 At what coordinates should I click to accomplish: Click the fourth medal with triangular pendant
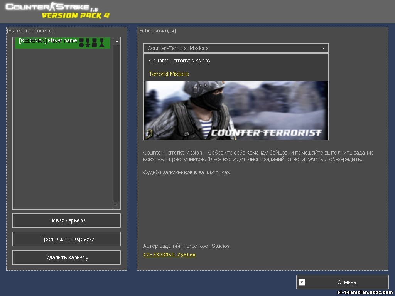click(x=101, y=43)
